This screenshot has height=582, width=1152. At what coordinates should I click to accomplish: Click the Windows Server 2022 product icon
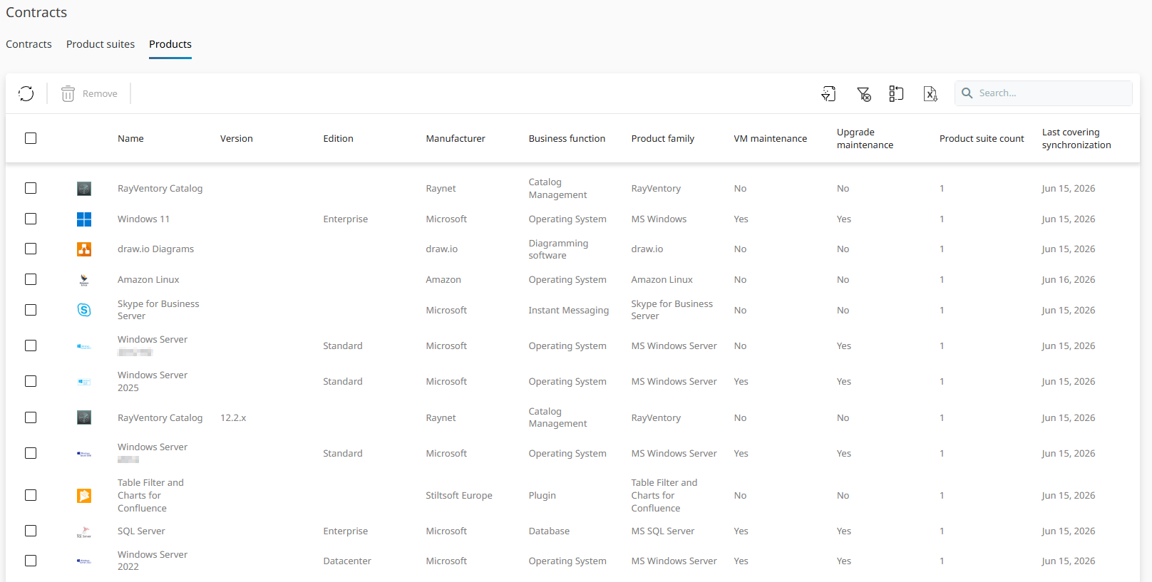point(84,561)
